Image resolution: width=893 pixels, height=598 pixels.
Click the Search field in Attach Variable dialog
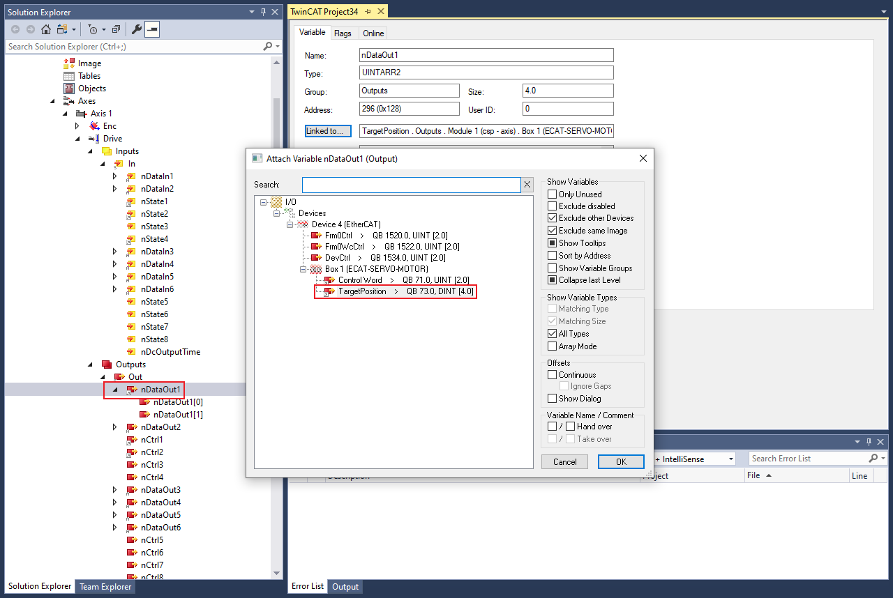pyautogui.click(x=411, y=185)
